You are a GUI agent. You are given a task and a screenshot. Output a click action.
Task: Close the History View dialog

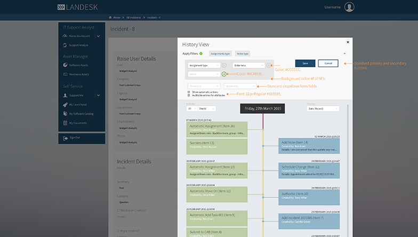coord(348,42)
